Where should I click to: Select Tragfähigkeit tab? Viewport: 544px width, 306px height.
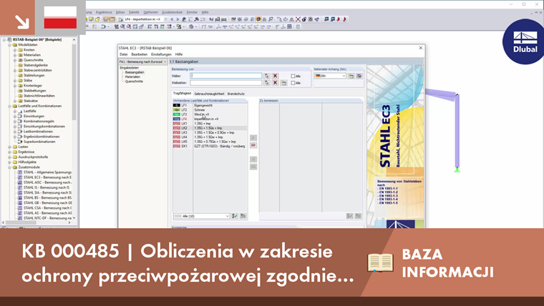pyautogui.click(x=182, y=94)
